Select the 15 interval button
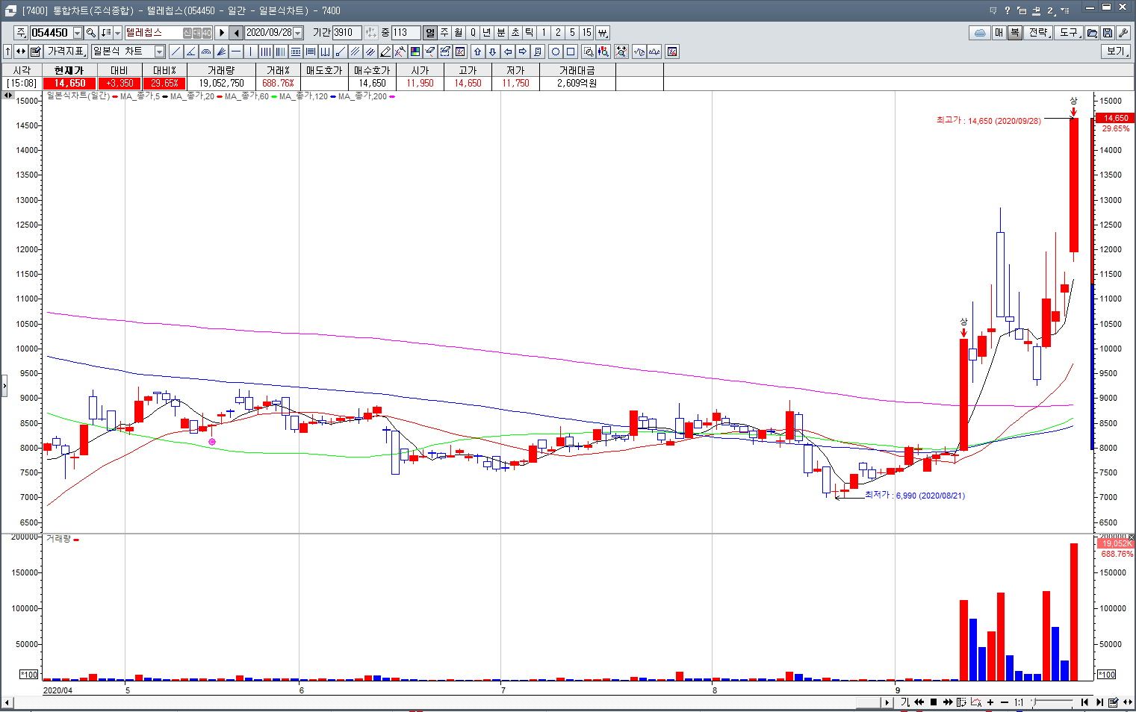1136x712 pixels. click(x=586, y=33)
